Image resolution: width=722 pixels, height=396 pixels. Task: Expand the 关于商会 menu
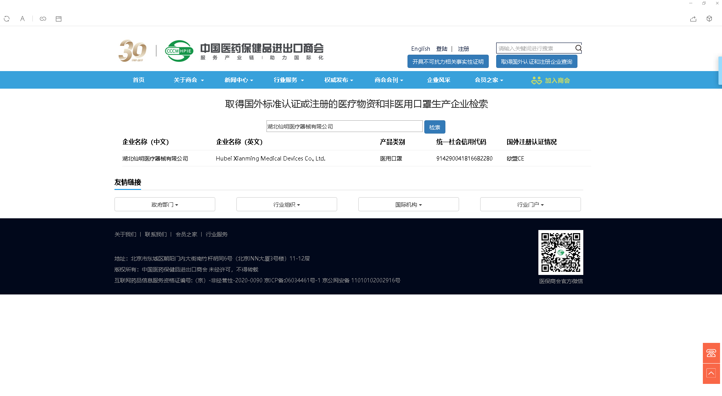[189, 80]
